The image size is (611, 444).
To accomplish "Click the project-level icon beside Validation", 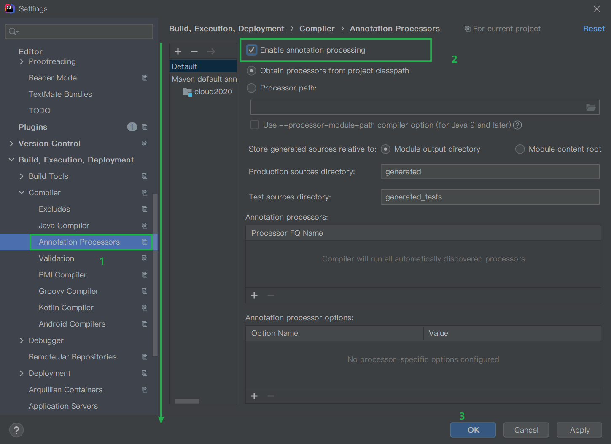I will pos(145,258).
